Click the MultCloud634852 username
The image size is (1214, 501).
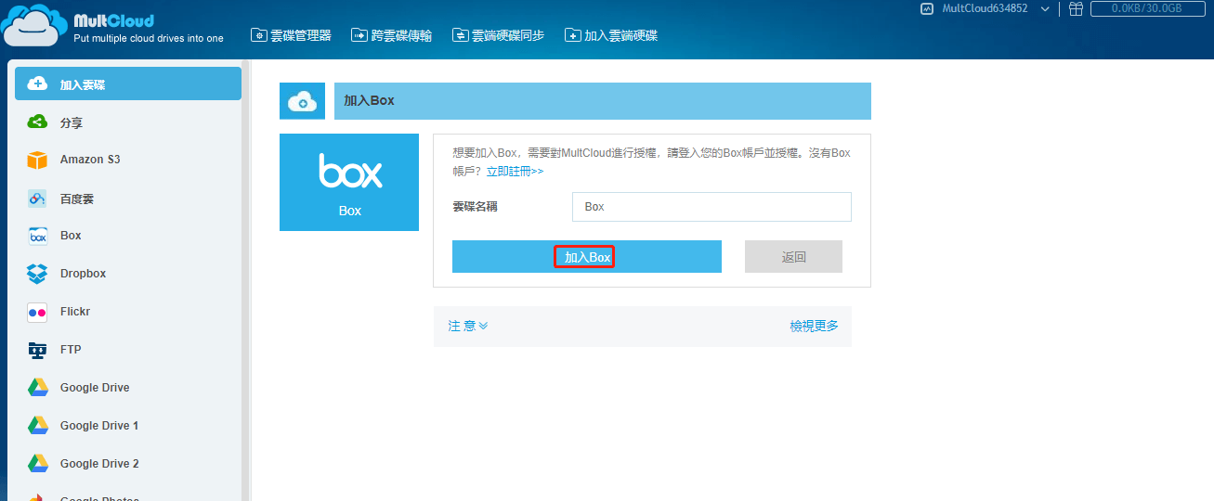click(985, 8)
